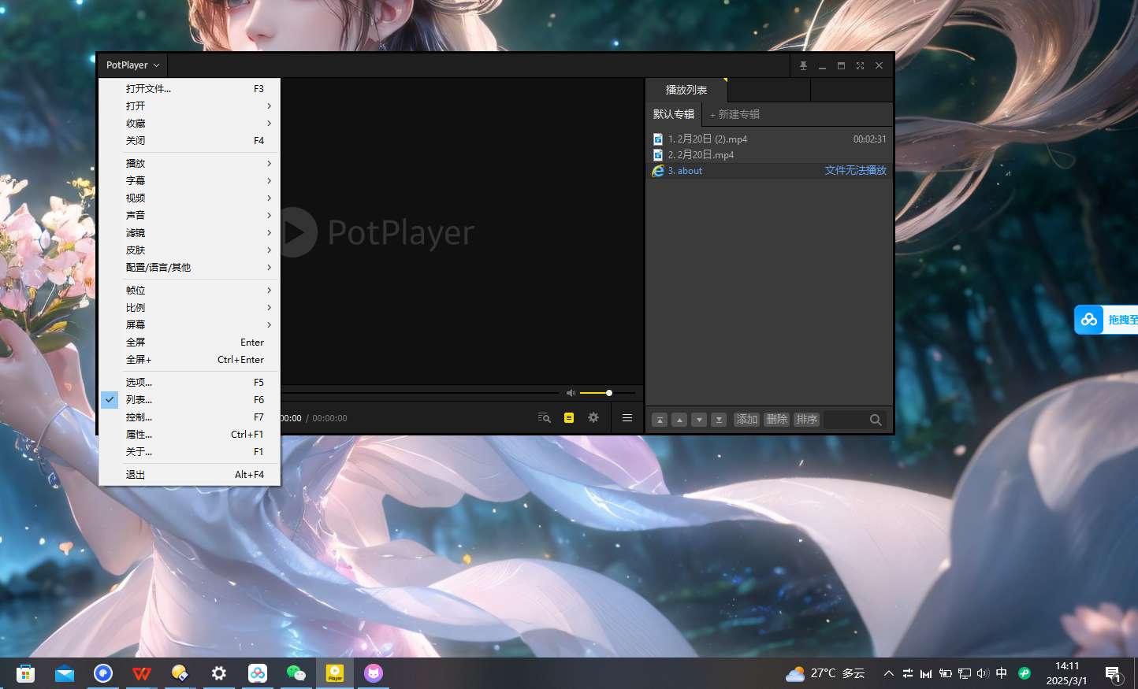Choose 全屏+ Ctrl+Enter menu entry
Screen dimensions: 1138x689
click(x=189, y=359)
